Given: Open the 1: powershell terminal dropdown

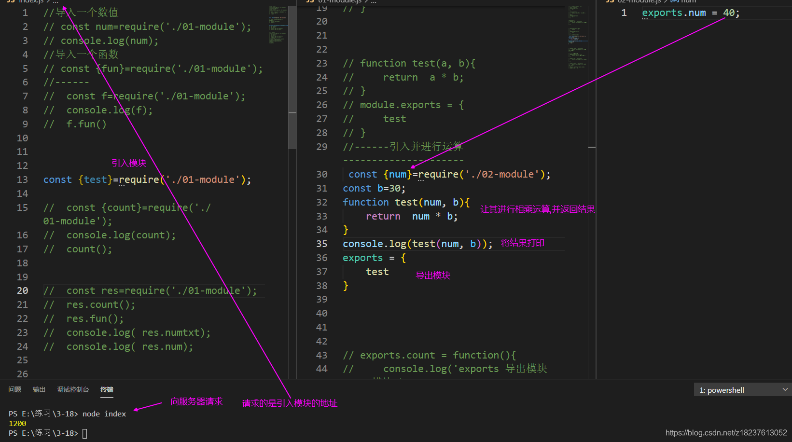Looking at the screenshot, I should point(743,390).
